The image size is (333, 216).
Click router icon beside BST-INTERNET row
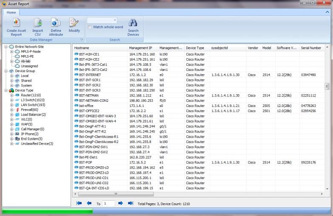tap(76, 75)
